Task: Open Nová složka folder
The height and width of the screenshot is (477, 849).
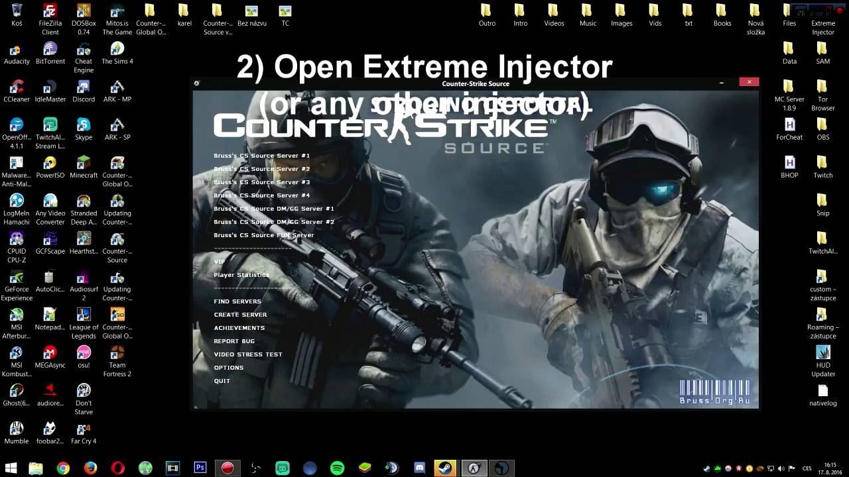Action: click(755, 19)
